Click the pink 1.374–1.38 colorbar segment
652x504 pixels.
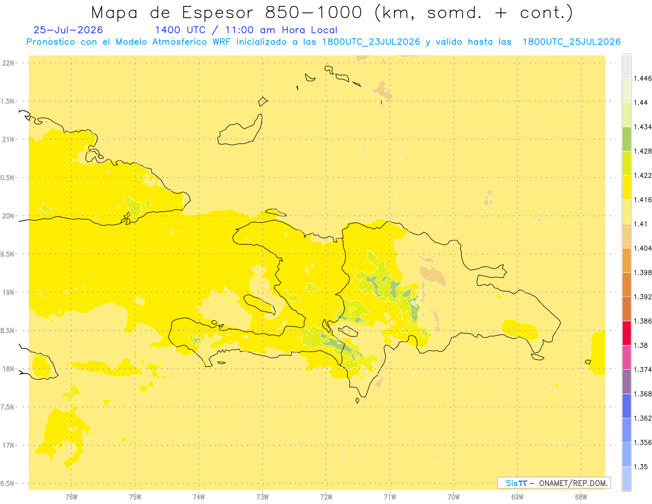coord(626,357)
